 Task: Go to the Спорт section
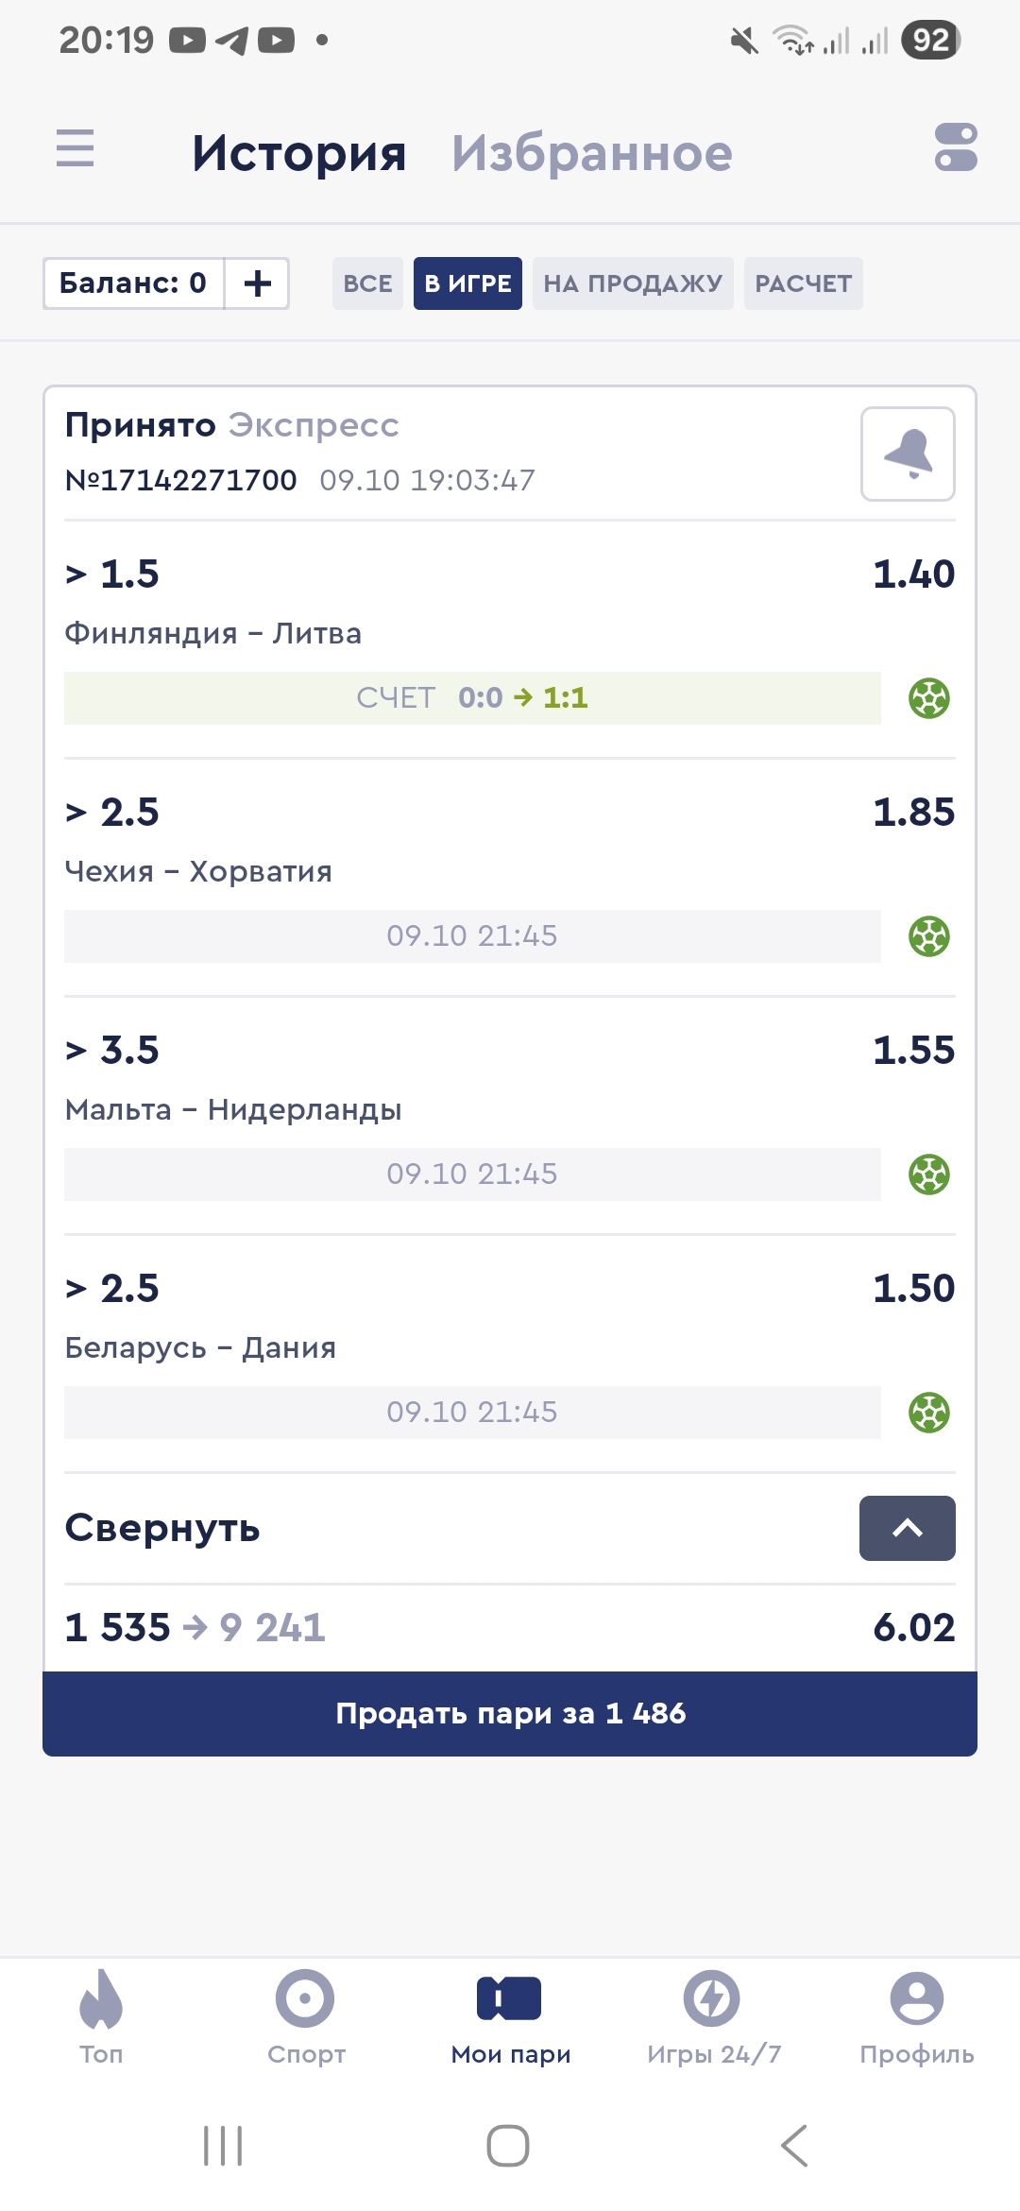[x=306, y=2014]
